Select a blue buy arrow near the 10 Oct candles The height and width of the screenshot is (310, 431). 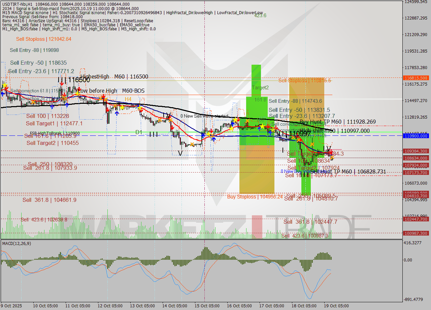pyautogui.click(x=52, y=106)
